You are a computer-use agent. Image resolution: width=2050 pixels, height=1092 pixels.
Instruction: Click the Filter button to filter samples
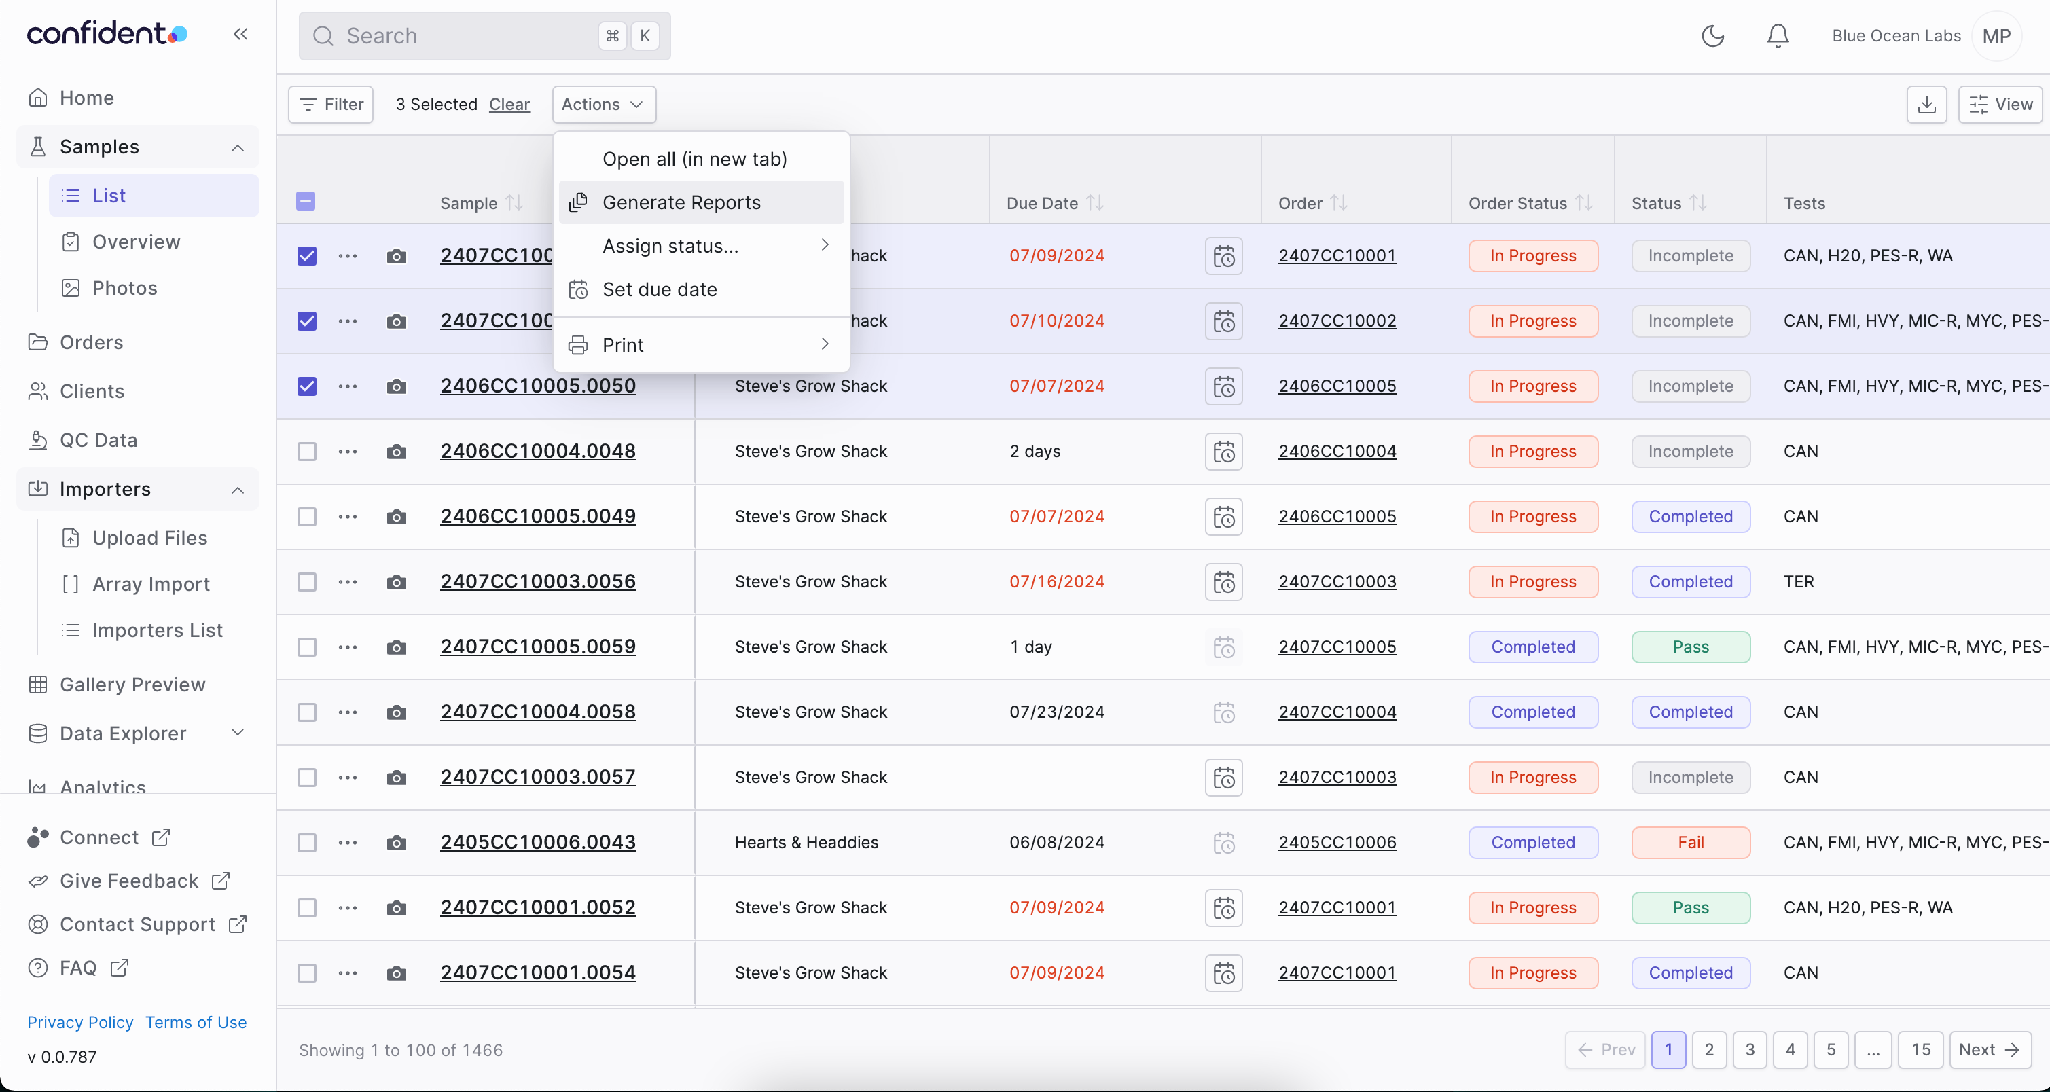pos(331,105)
